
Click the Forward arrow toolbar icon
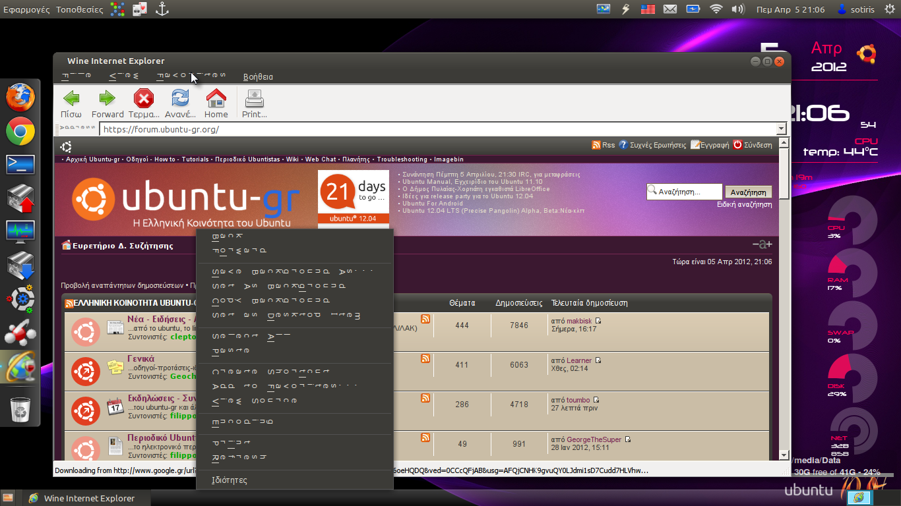tap(107, 99)
